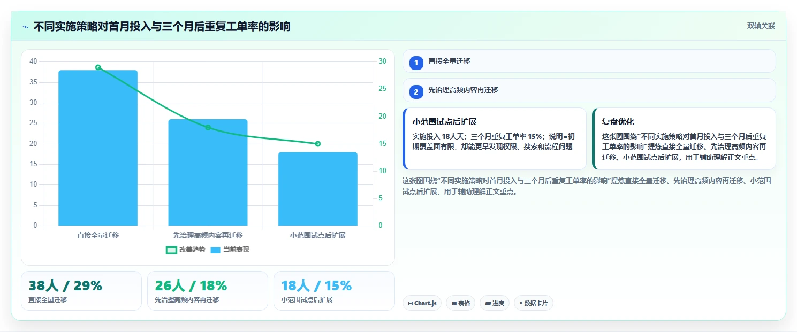Click the x-axis label 先治理高频内容再迁移
This screenshot has height=332, width=797.
click(x=208, y=235)
